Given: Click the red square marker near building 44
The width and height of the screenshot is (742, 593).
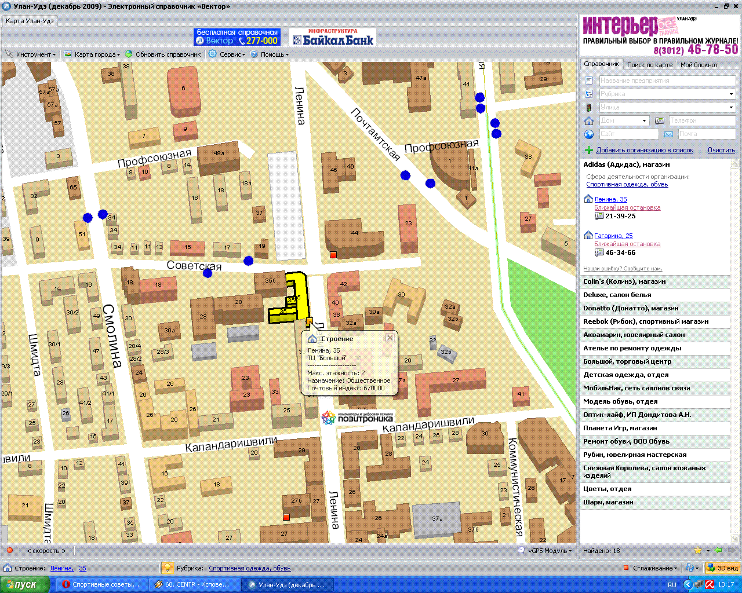Looking at the screenshot, I should pyautogui.click(x=333, y=255).
